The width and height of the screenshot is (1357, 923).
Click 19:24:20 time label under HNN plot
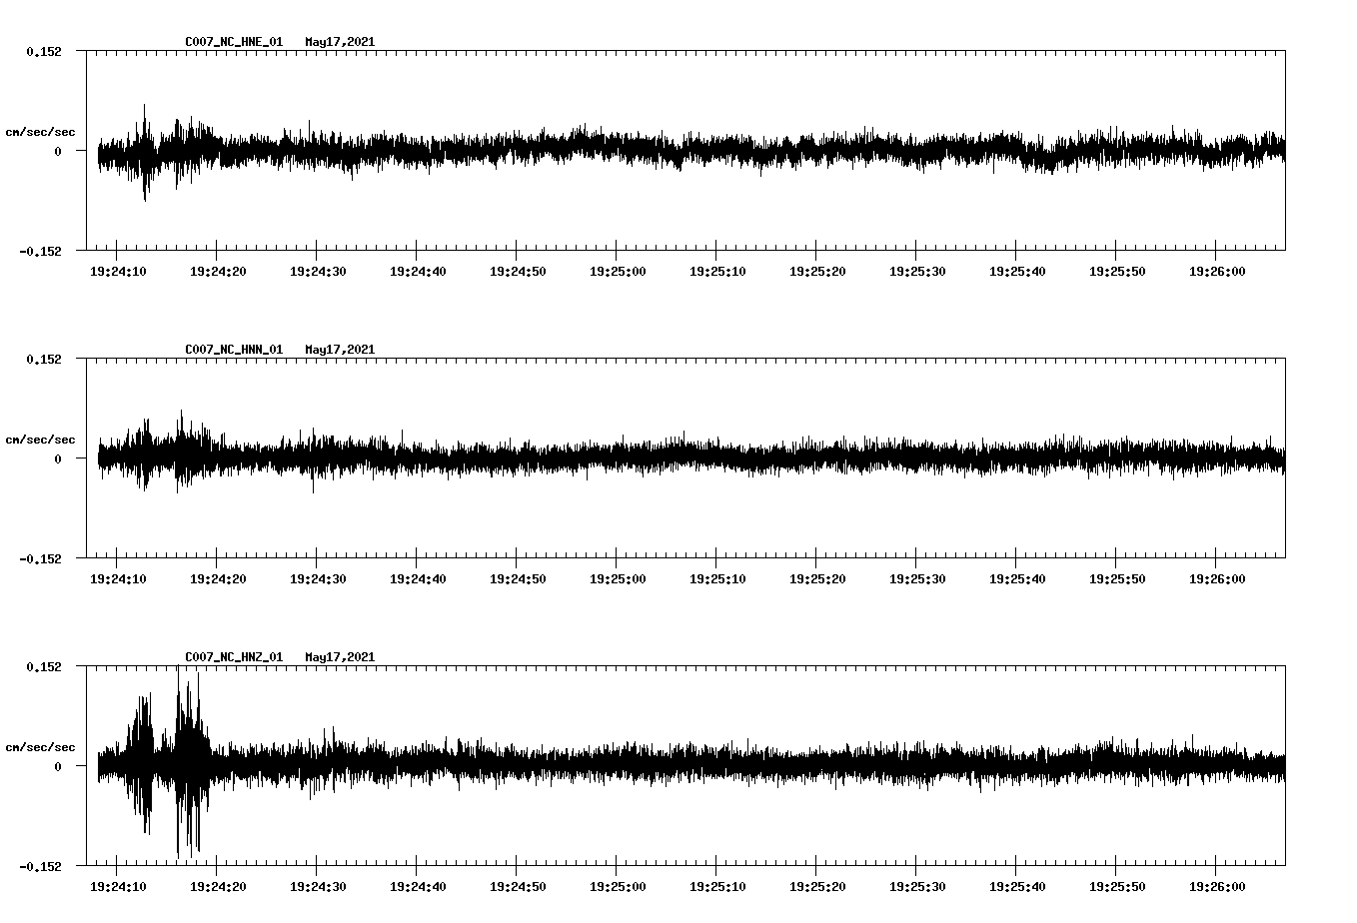(x=218, y=578)
